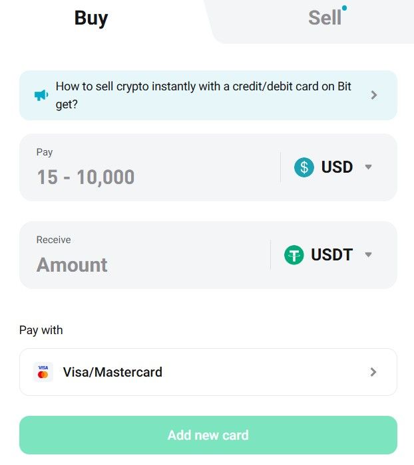This screenshot has height=465, width=414.
Task: Open the Visa/Mastercard row's right chevron
Action: (373, 372)
